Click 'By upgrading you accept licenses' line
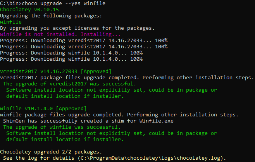The height and width of the screenshot is (162, 255). (x=77, y=28)
